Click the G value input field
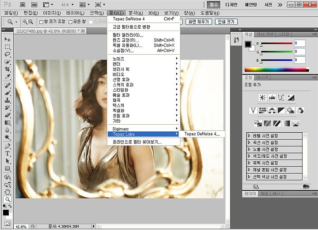This screenshot has height=230, width=318. click(x=299, y=52)
